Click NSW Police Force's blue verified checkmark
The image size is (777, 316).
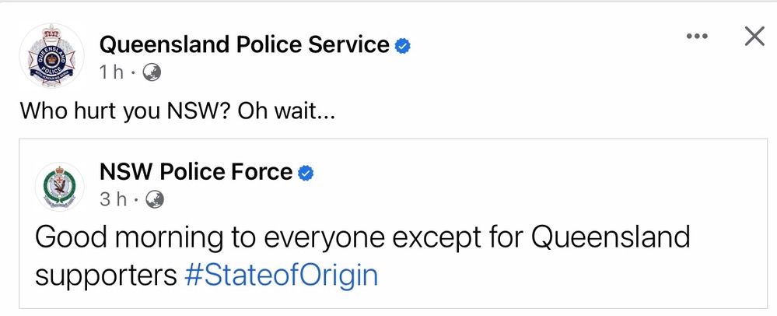click(306, 173)
